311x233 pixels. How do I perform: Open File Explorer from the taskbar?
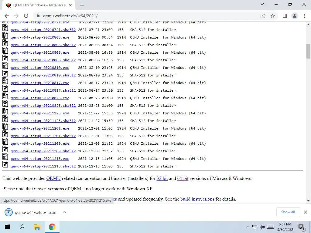tap(37, 227)
